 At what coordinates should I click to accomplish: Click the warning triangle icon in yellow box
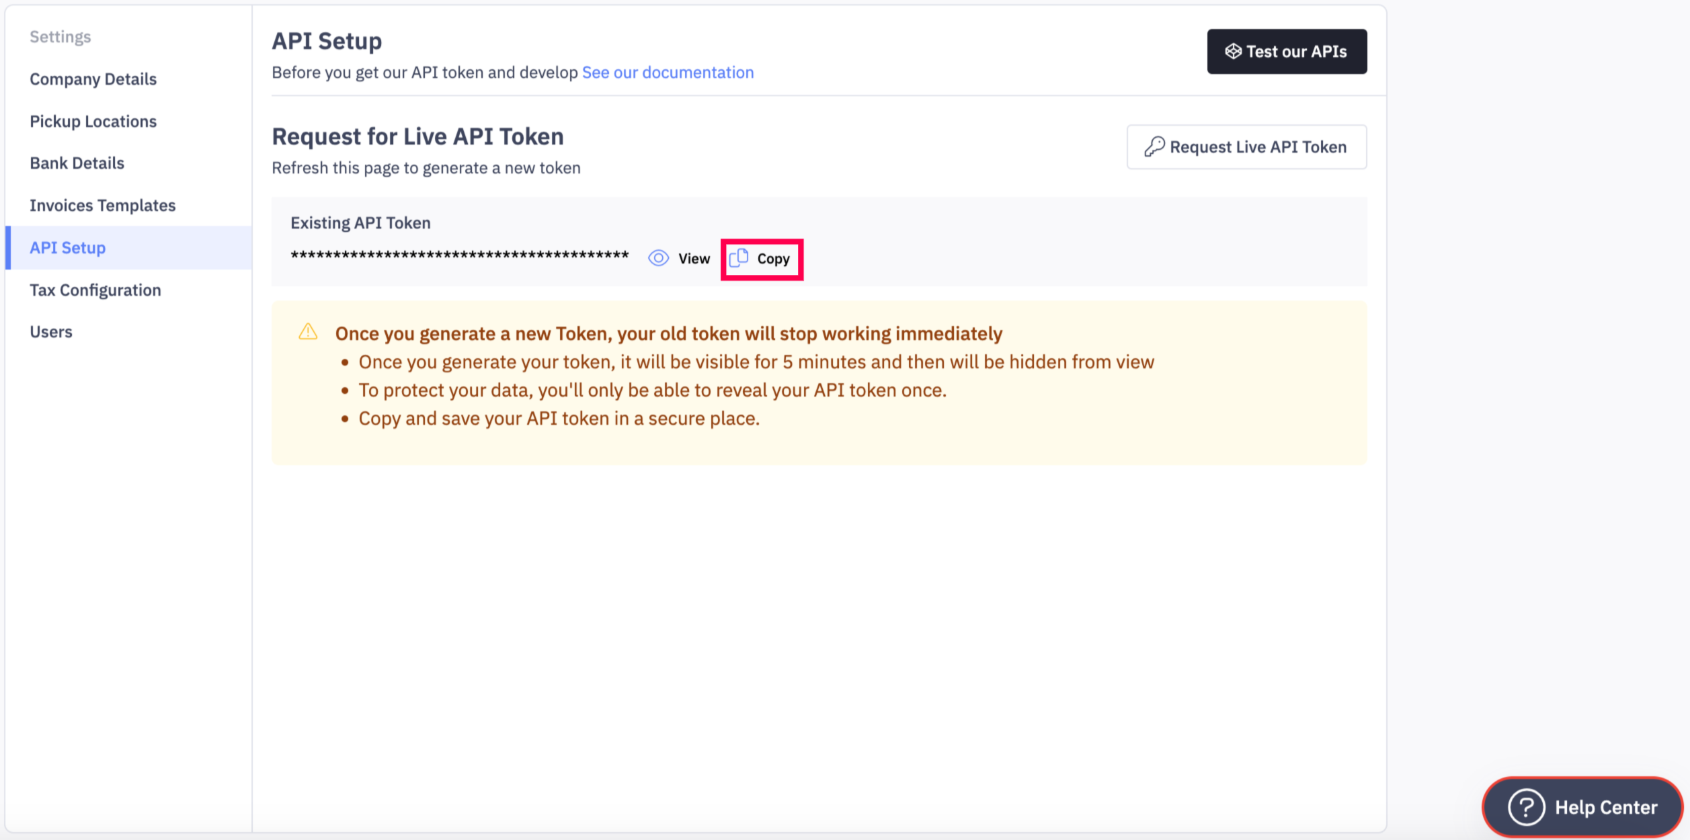pos(309,331)
